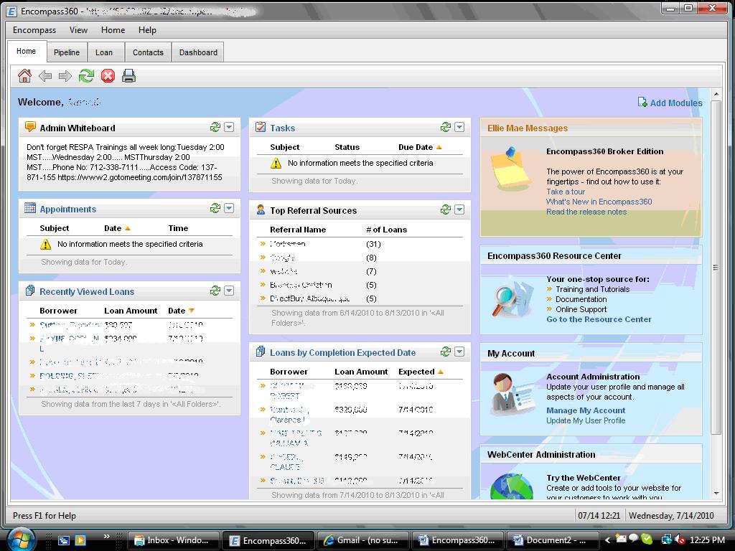The width and height of the screenshot is (735, 551).
Task: Refresh Loans by Completion Expected Date panel
Action: tap(446, 352)
